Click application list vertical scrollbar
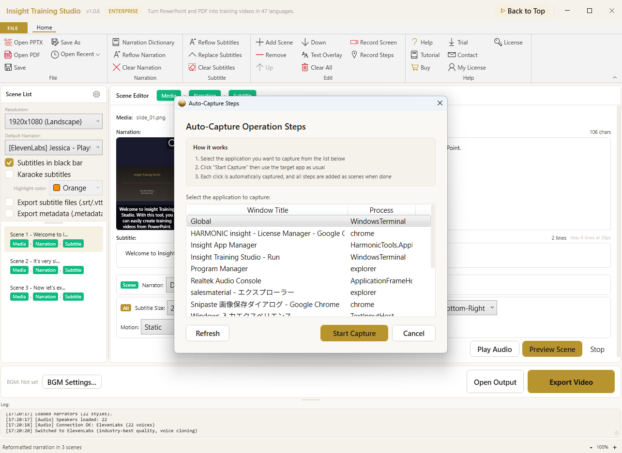The height and width of the screenshot is (453, 622). tap(433, 237)
